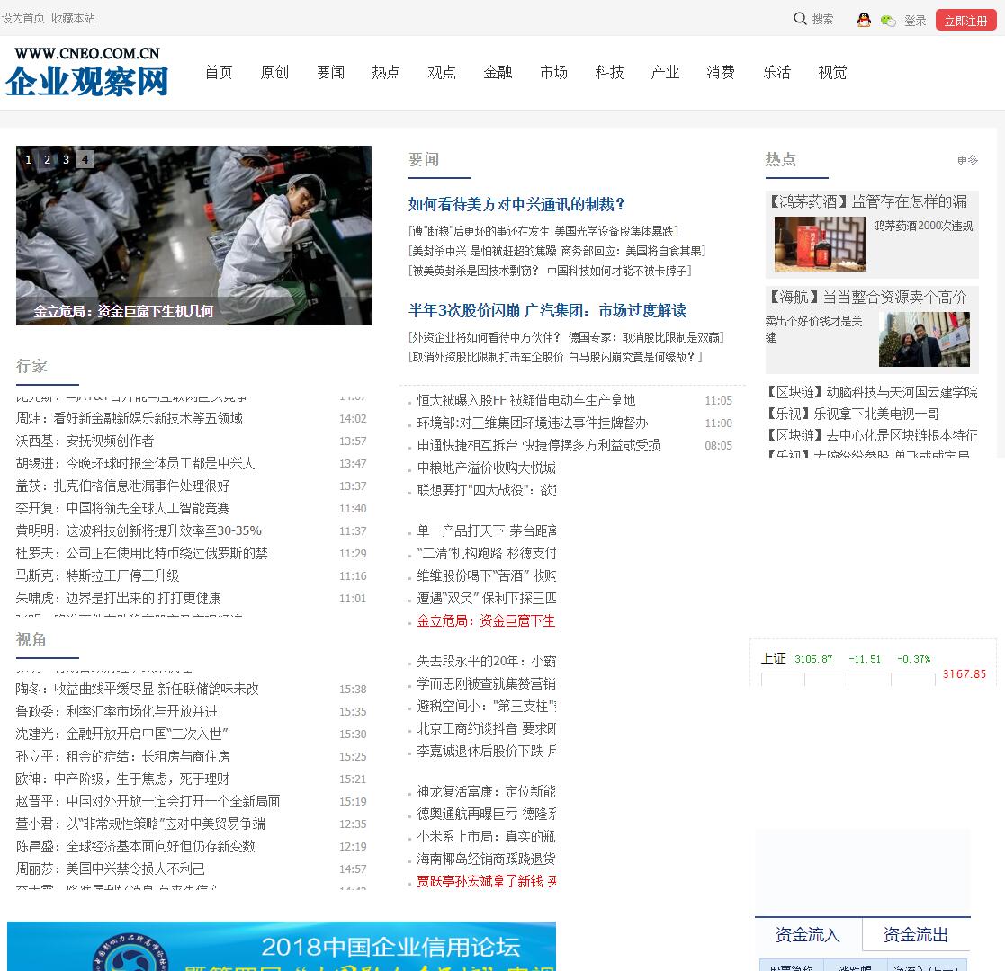Open 【鸿茅药酒】监管存在怎样的漏 headline
The height and width of the screenshot is (971, 1005).
[x=868, y=201]
